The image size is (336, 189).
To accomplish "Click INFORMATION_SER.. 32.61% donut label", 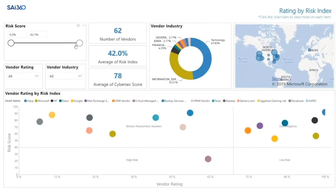I will (165, 81).
